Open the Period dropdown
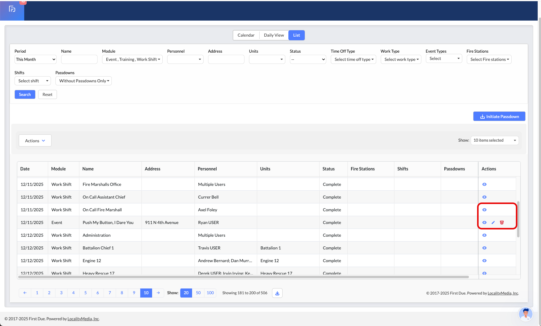Image resolution: width=541 pixels, height=326 pixels. click(x=35, y=59)
